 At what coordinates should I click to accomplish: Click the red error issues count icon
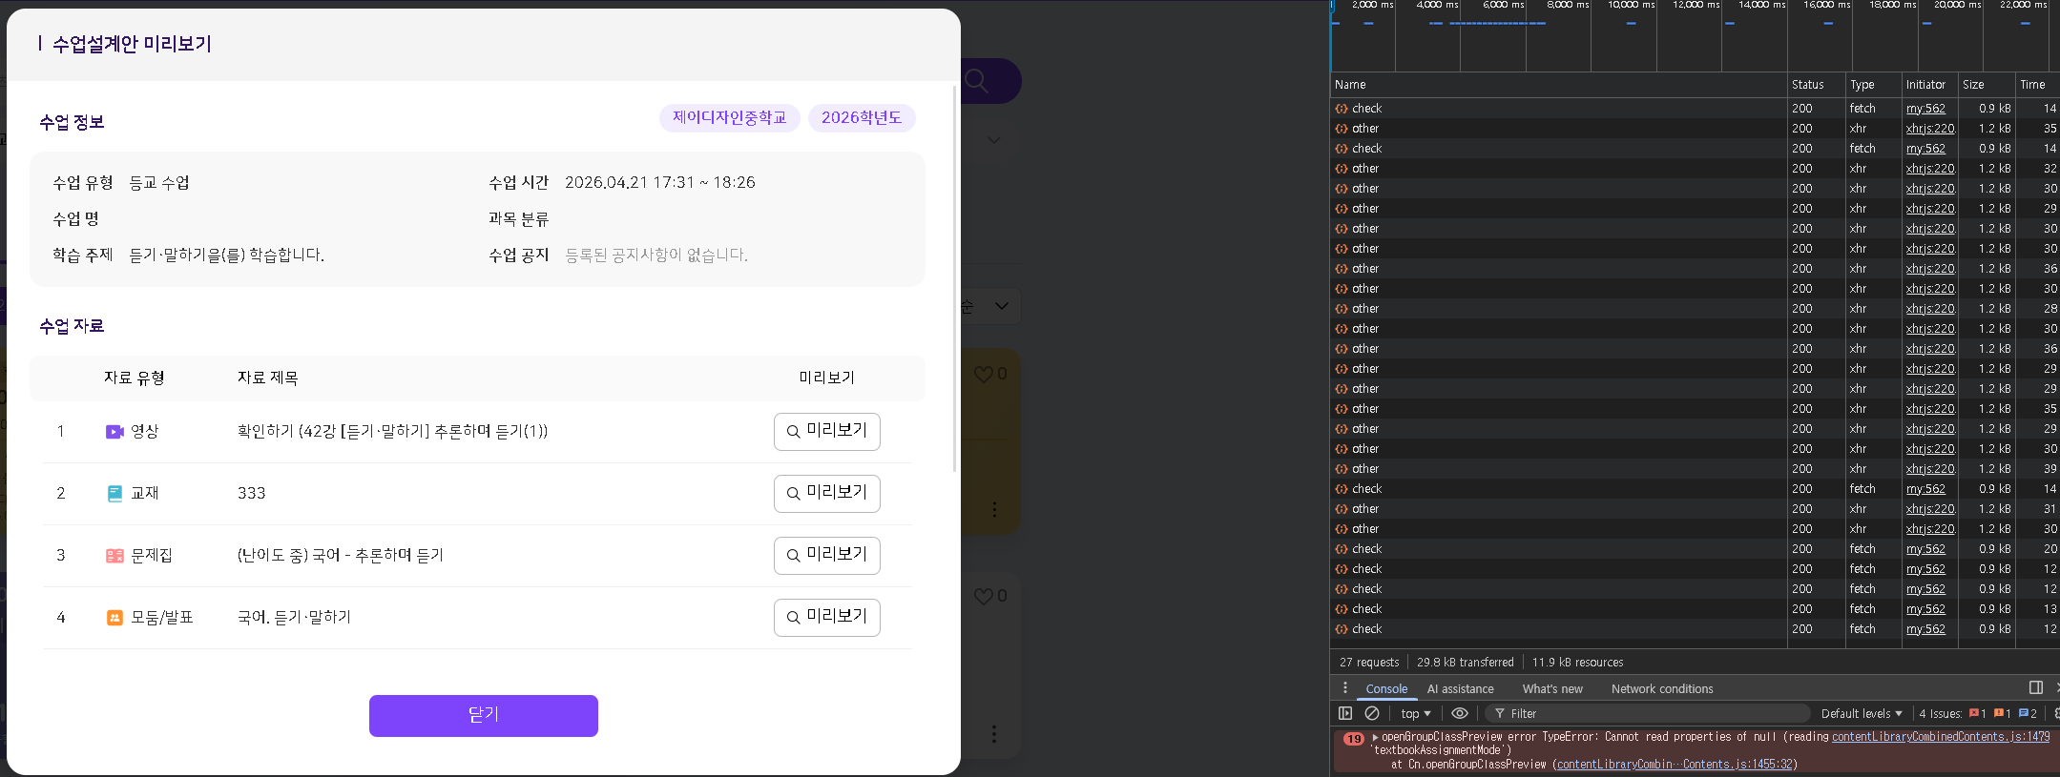pyautogui.click(x=1976, y=713)
